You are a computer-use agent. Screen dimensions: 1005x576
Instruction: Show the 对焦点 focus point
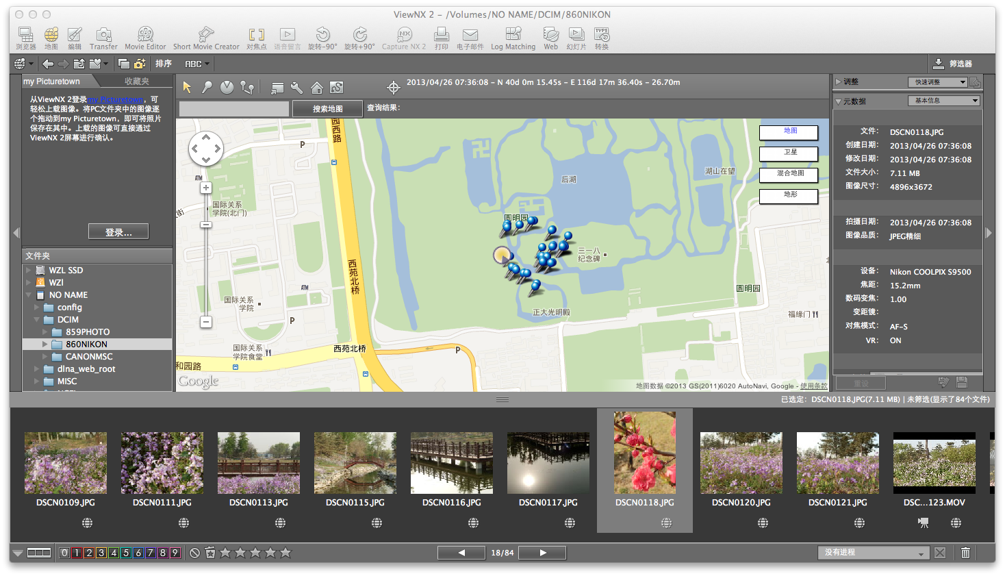pyautogui.click(x=257, y=38)
